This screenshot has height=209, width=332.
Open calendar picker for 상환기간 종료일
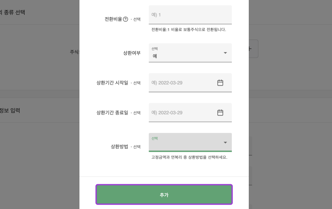220,113
